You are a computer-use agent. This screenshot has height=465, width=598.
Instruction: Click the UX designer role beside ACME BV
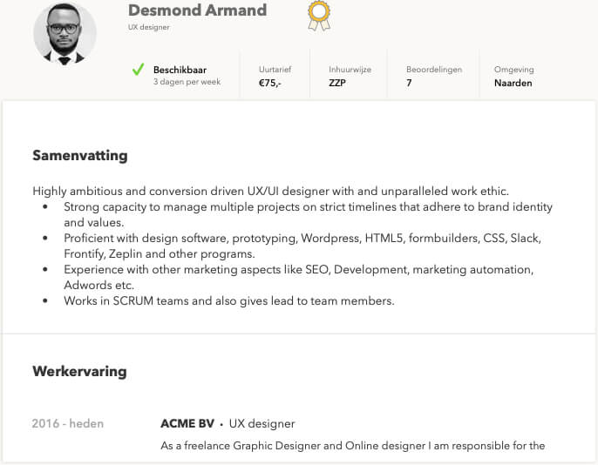point(262,424)
